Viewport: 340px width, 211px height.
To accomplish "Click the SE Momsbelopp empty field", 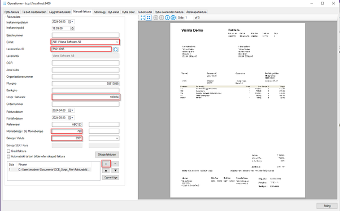I will pos(104,131).
